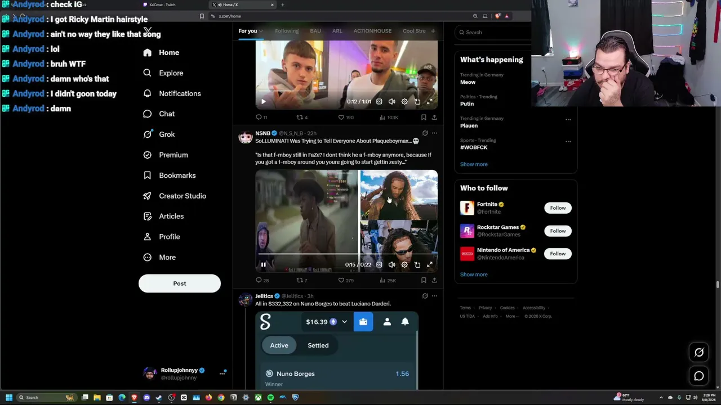Open the Putin trending topic
The height and width of the screenshot is (405, 721).
467,103
